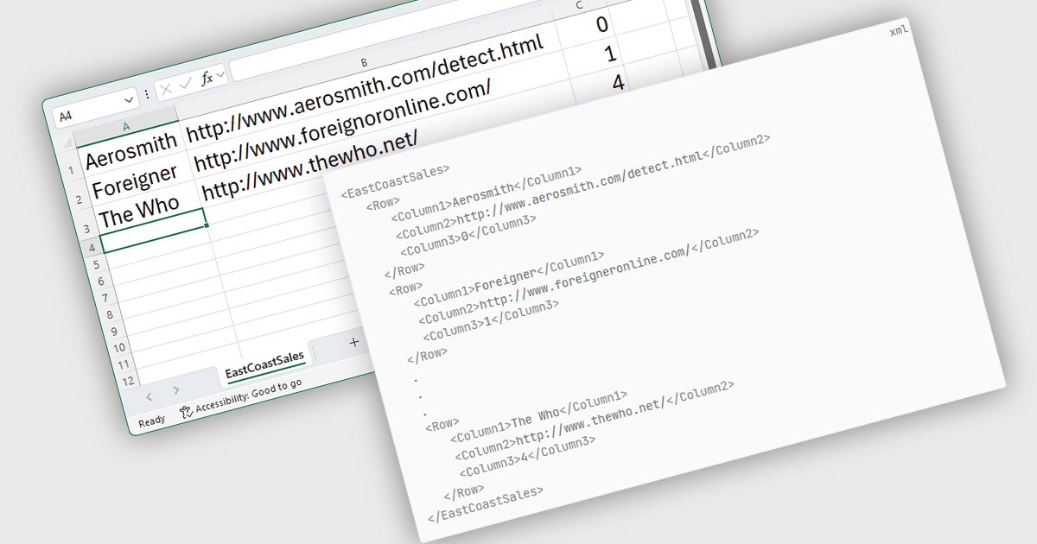Select the column B header
Screen dimensions: 1037x544
(364, 62)
